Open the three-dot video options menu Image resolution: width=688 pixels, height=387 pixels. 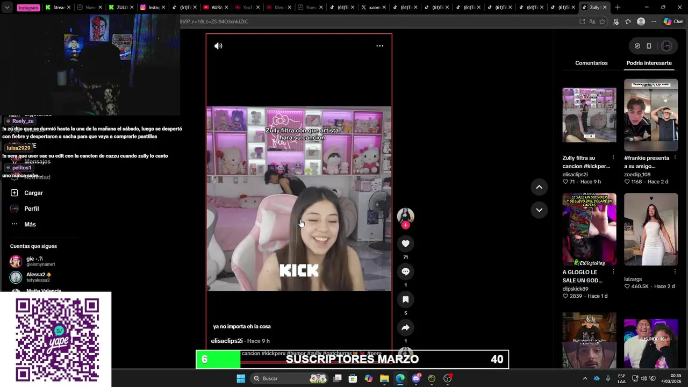pos(379,46)
